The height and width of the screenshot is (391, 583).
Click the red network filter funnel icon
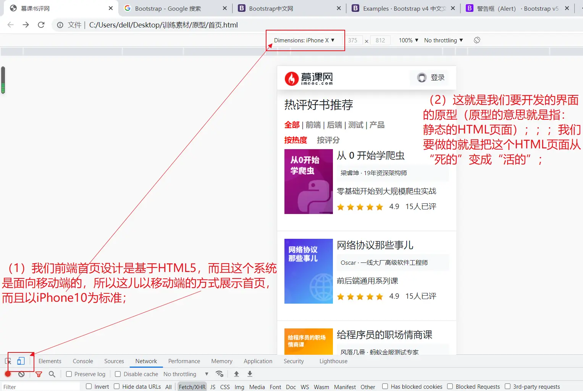pos(39,374)
